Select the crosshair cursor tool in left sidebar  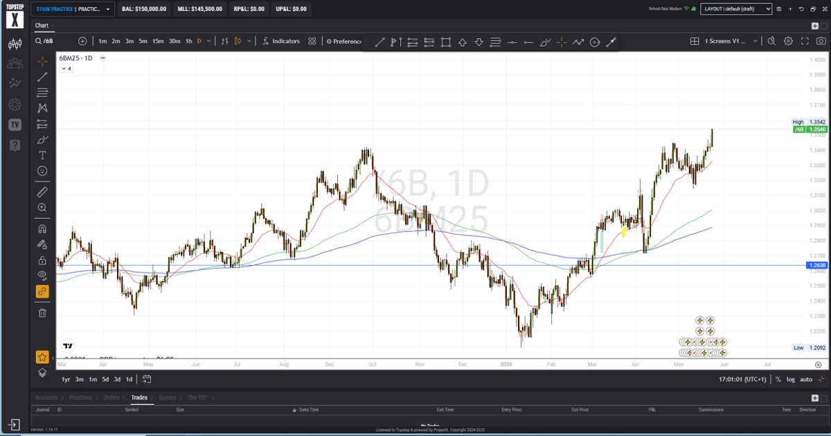[42, 61]
